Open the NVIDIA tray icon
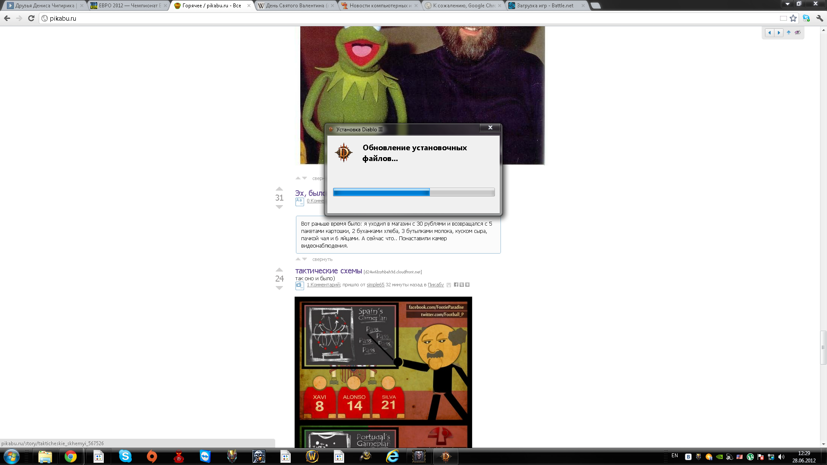Viewport: 827px width, 465px height. tap(719, 457)
